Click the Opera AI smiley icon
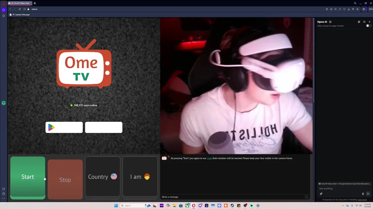 pyautogui.click(x=330, y=22)
